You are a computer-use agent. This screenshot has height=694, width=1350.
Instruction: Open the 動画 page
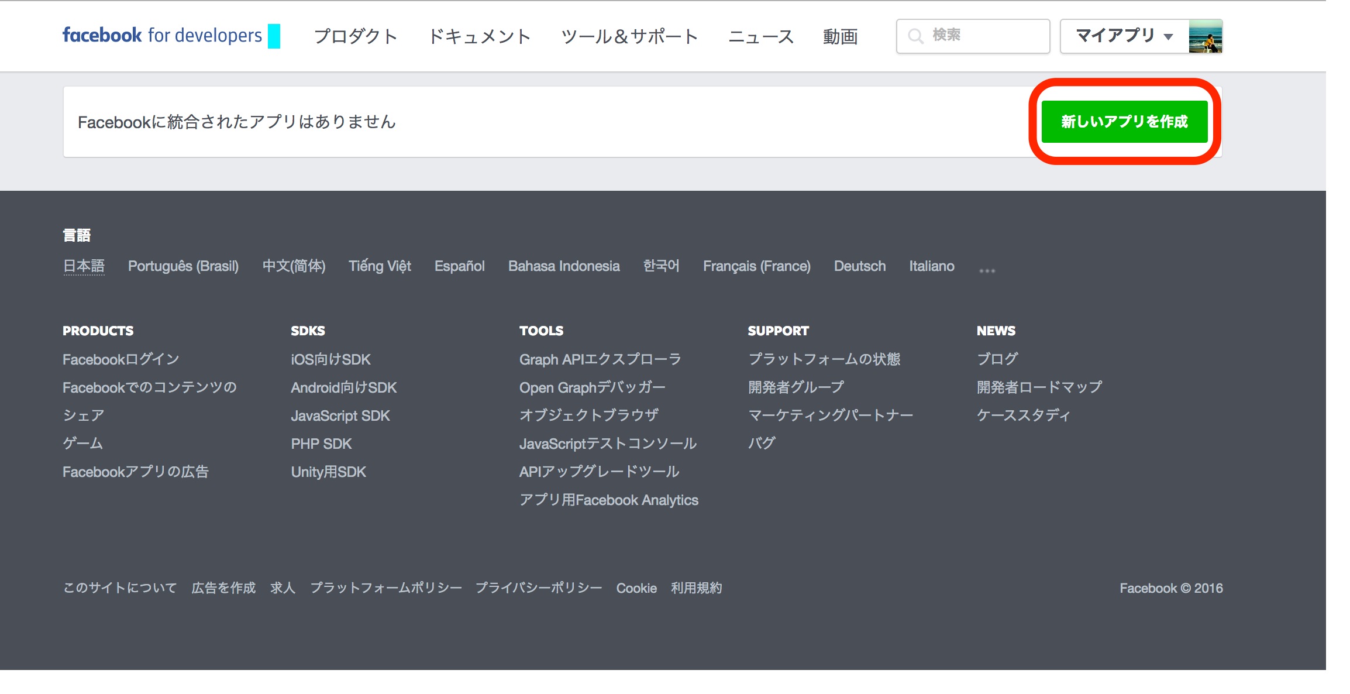click(x=840, y=36)
